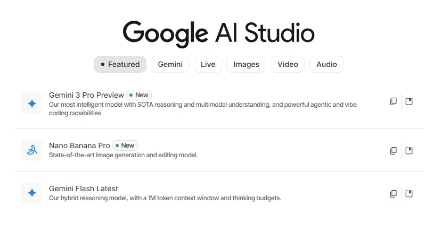
Task: Click the Gemini 3 Pro Preview sparkle icon
Action: 32,104
